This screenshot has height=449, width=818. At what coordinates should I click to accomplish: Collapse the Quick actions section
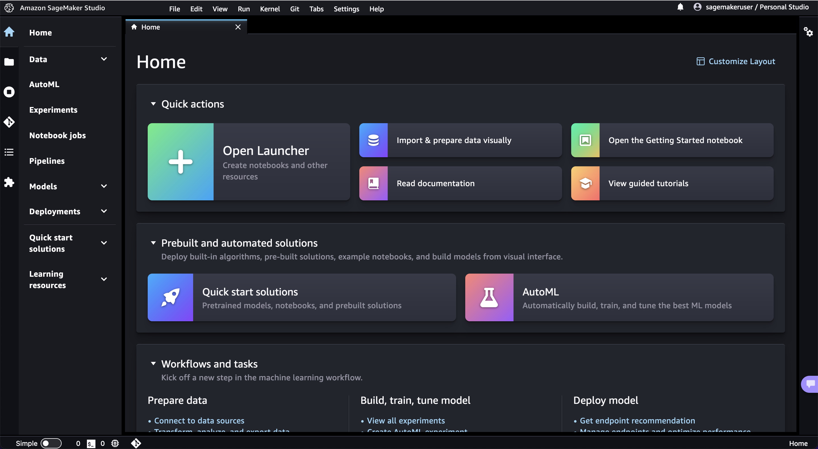pos(153,104)
